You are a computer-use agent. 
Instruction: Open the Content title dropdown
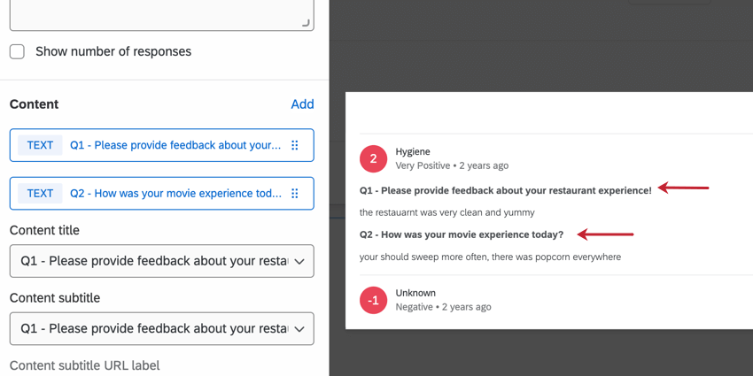[x=161, y=261]
